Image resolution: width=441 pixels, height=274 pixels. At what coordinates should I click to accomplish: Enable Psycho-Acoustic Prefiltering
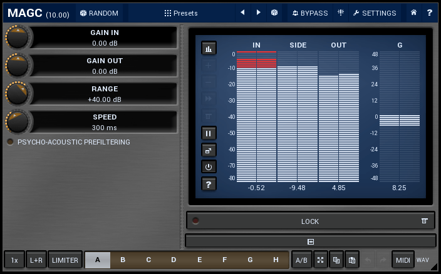click(x=10, y=142)
